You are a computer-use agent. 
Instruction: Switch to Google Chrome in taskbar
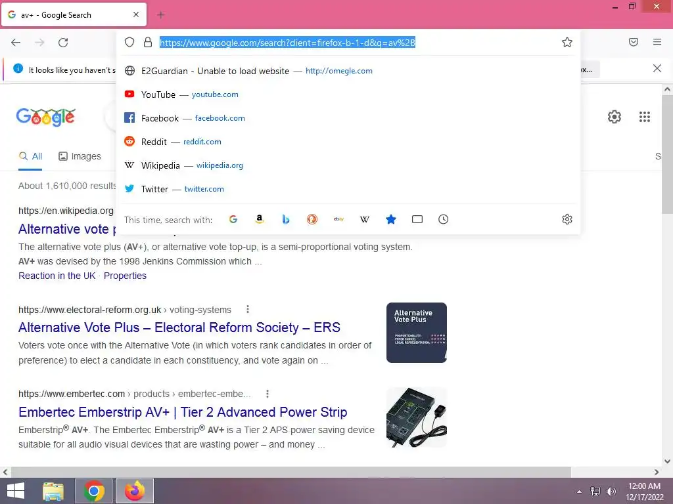(94, 491)
